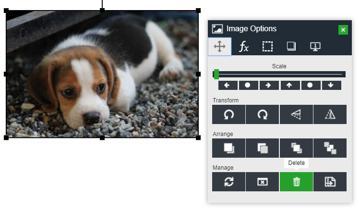Image resolution: width=360 pixels, height=212 pixels.
Task: Click the last Manage icon with arrow
Action: 330,182
